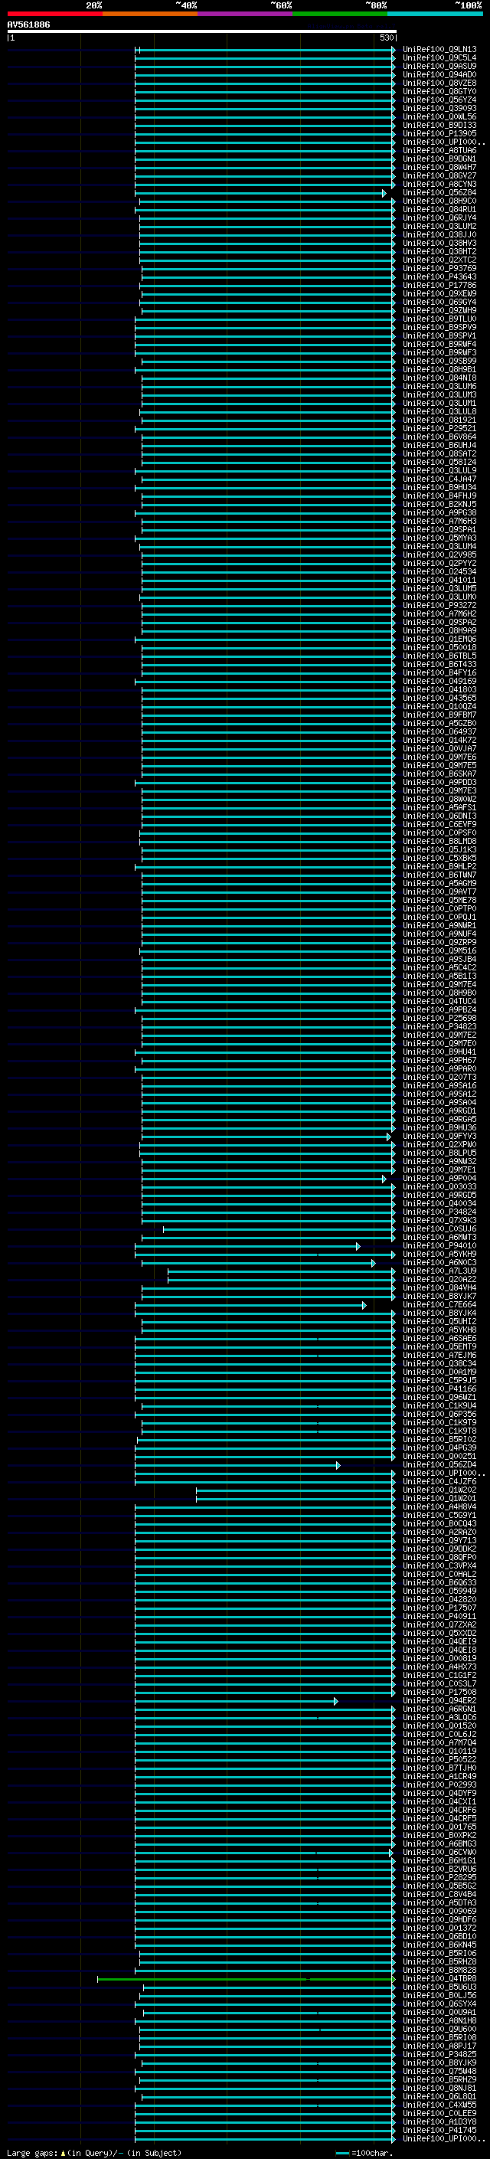The width and height of the screenshot is (490, 2159).
Task: Click the UniRef100_P40911 label
Action: point(439,1617)
